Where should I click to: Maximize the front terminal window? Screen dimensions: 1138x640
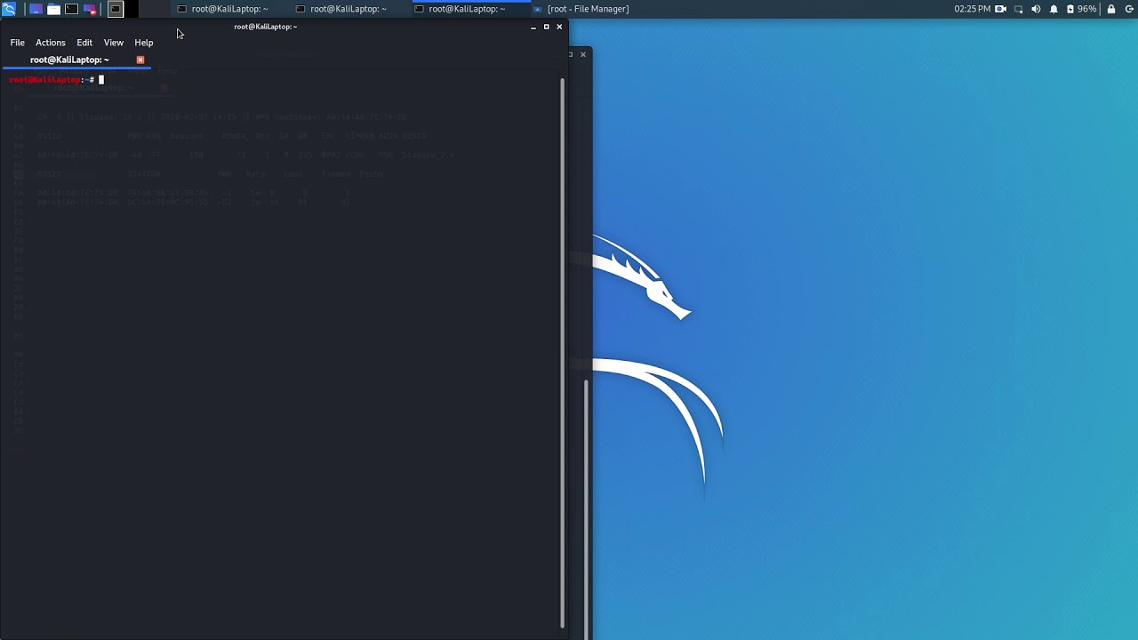click(x=546, y=27)
